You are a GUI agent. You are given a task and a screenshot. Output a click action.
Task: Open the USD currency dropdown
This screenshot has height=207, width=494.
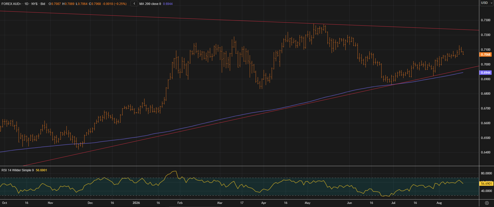(487, 3)
